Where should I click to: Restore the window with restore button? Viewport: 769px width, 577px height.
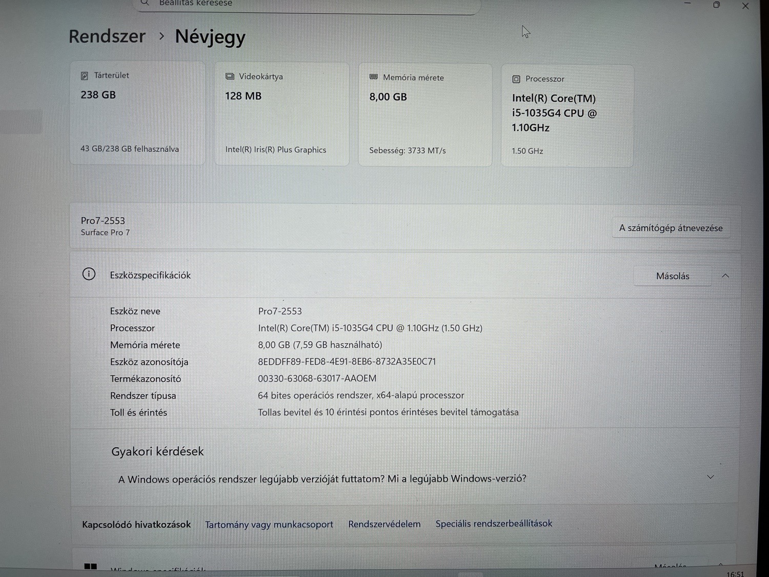[716, 5]
